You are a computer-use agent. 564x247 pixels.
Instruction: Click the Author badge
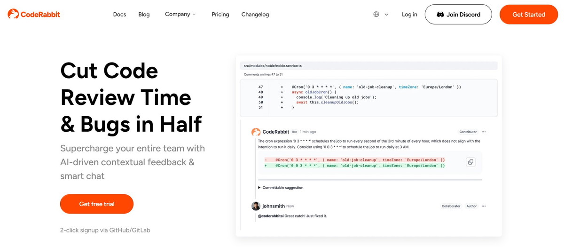click(471, 206)
